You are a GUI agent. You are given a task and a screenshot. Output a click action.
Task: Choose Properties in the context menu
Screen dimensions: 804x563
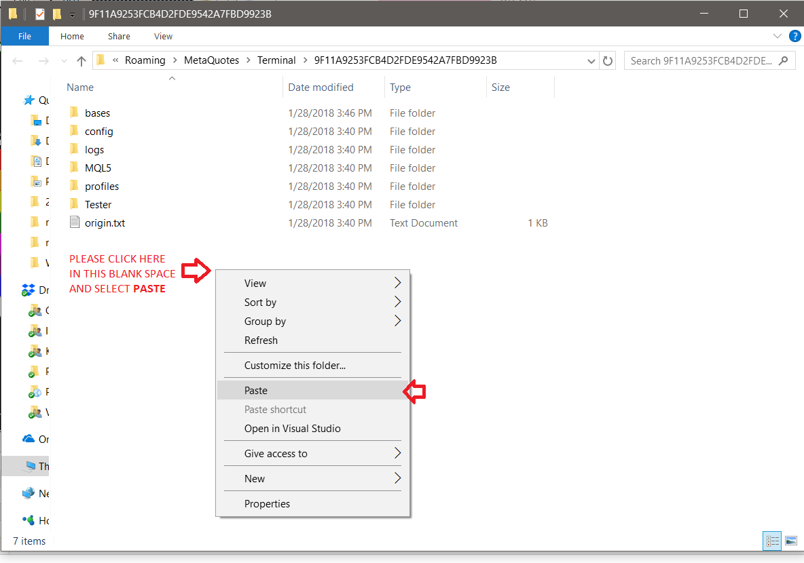267,504
